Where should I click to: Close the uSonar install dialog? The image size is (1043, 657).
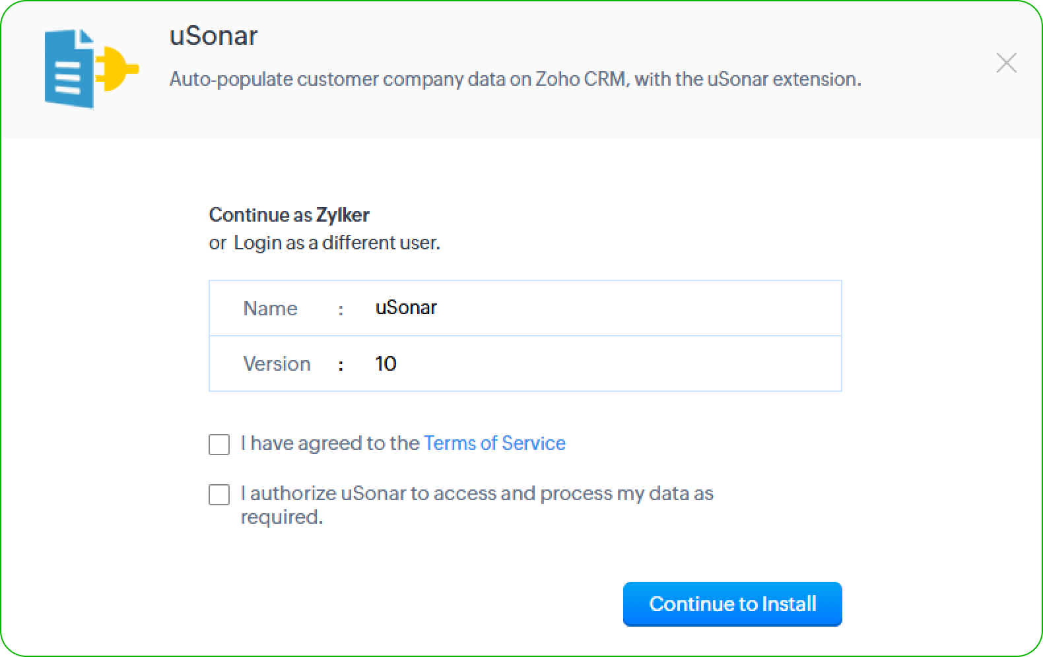pos(1006,63)
